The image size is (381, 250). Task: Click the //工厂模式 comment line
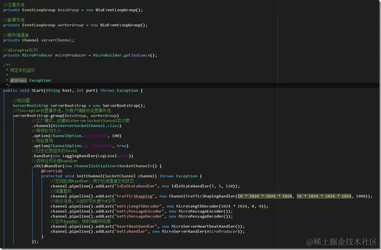point(81,121)
